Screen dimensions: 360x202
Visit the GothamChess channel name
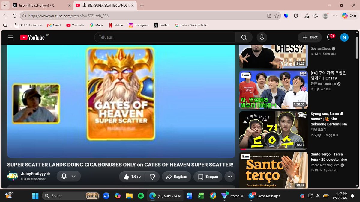[321, 48]
